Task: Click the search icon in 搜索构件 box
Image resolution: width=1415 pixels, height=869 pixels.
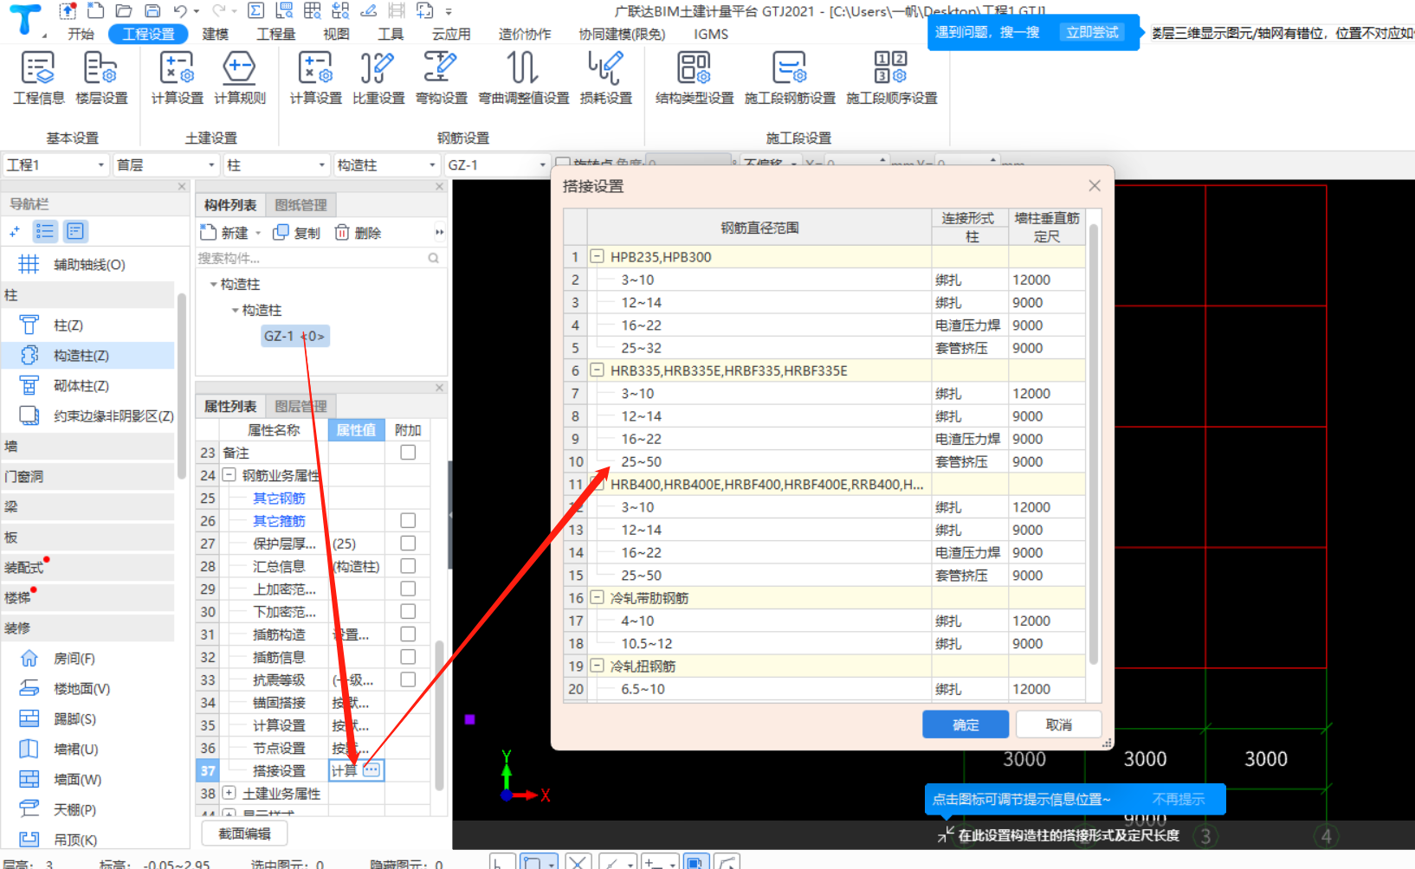Action: [433, 258]
